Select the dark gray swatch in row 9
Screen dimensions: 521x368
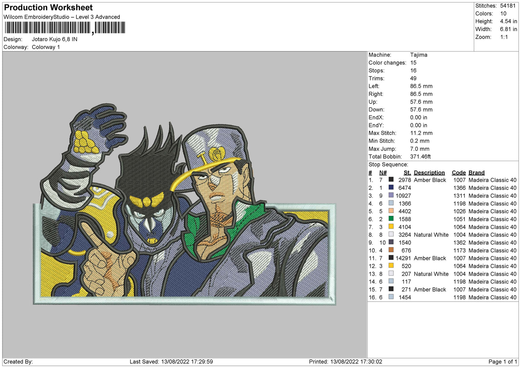[x=391, y=242]
